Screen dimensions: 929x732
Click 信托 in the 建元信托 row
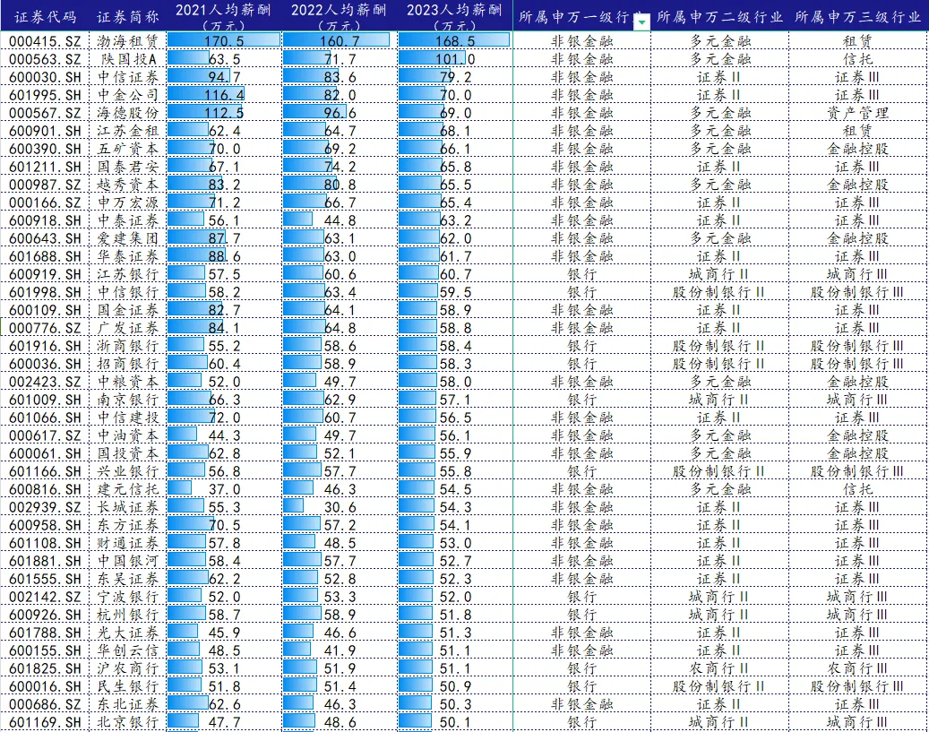[858, 489]
